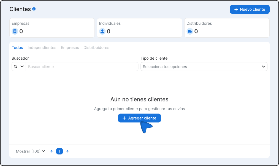The height and width of the screenshot is (166, 279).
Task: Click the Distribuidores summary card
Action: pos(227,28)
